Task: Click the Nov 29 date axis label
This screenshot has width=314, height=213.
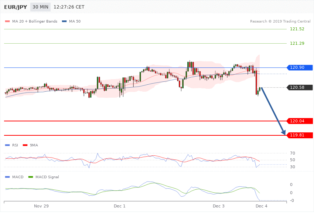Action: tap(41, 206)
